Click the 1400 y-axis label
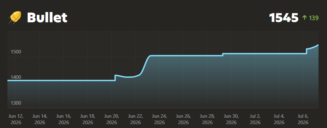Screen dimensions: 327x128 [16, 77]
